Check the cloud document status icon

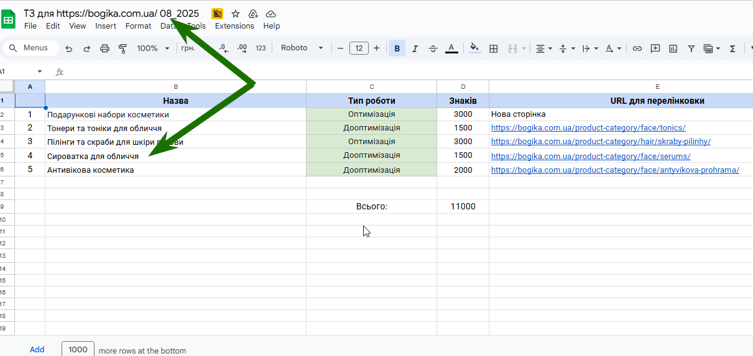pos(270,14)
